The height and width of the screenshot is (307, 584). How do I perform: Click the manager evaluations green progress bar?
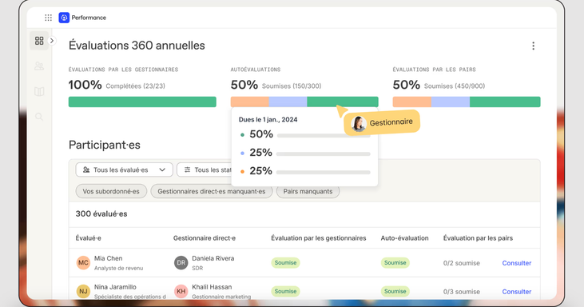[x=142, y=102]
